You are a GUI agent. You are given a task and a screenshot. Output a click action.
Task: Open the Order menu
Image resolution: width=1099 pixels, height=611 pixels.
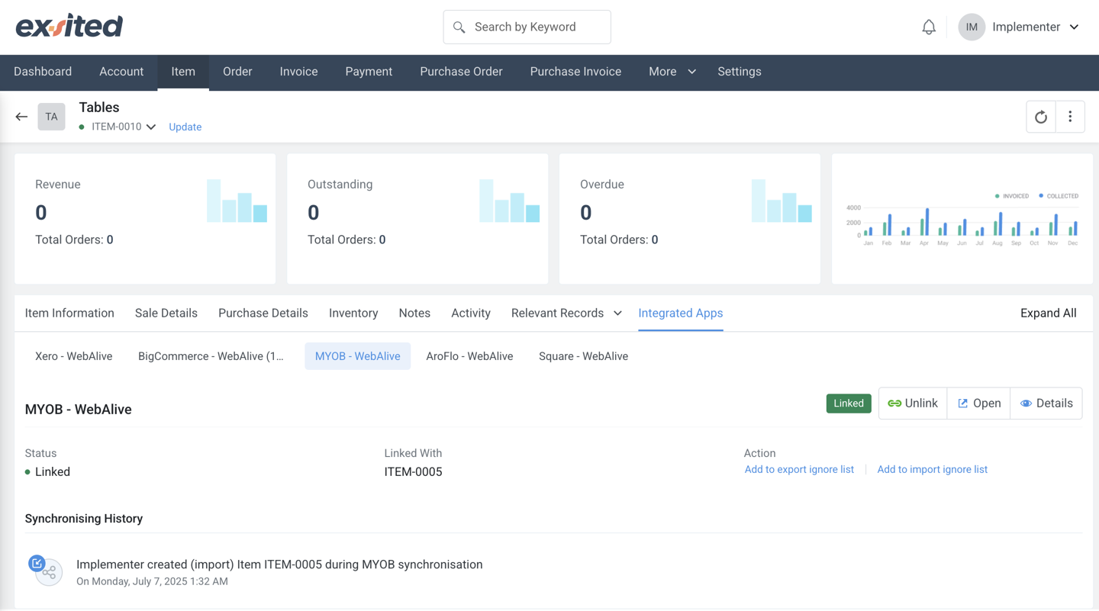point(237,72)
